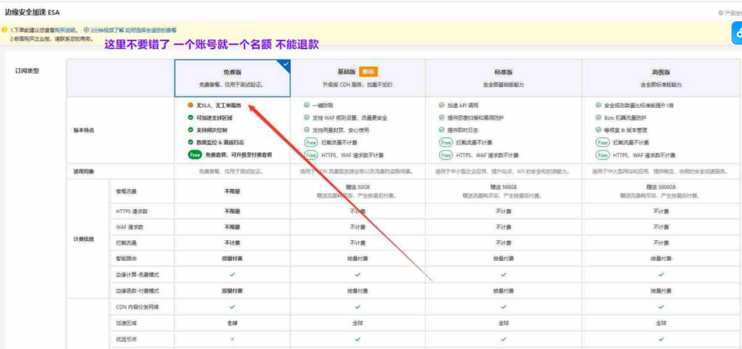Click the green check icon beside 可加速全球区域
The image size is (742, 349).
click(x=190, y=118)
